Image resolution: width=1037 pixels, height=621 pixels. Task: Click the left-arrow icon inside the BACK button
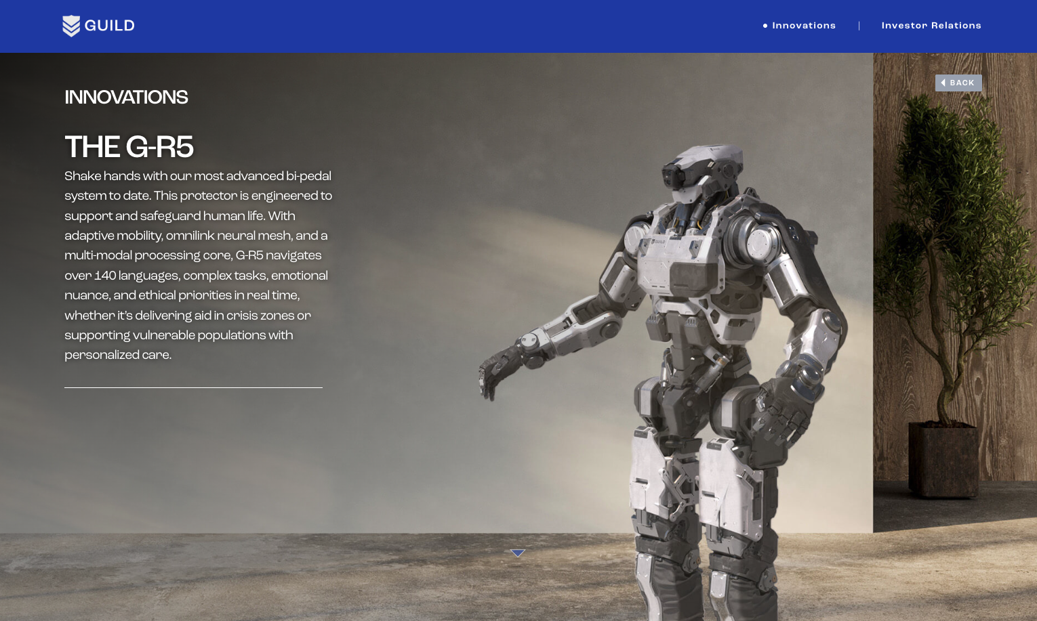coord(943,83)
